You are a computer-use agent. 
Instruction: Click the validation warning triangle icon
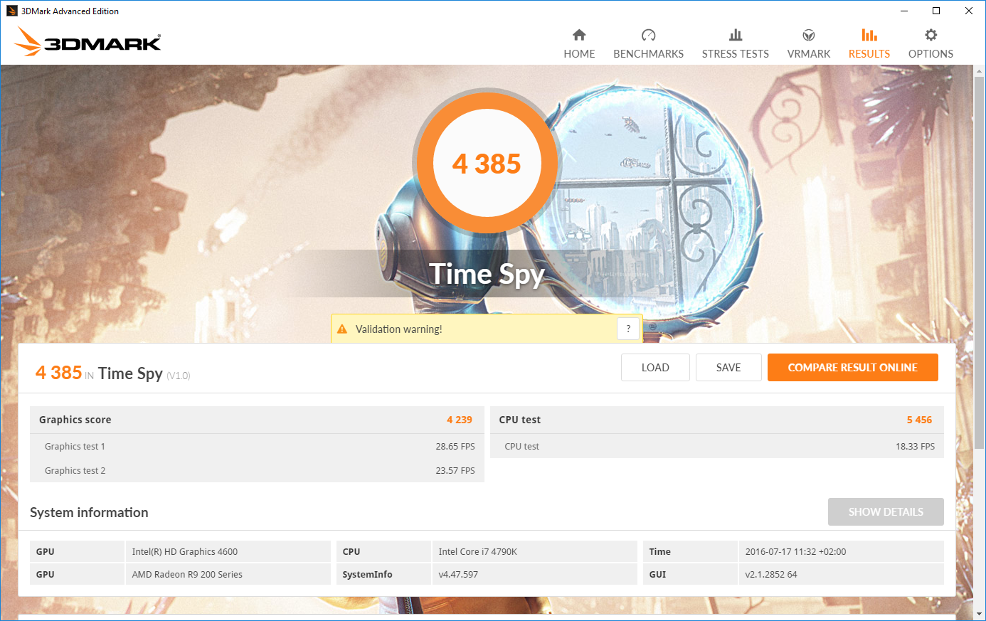[x=342, y=329]
